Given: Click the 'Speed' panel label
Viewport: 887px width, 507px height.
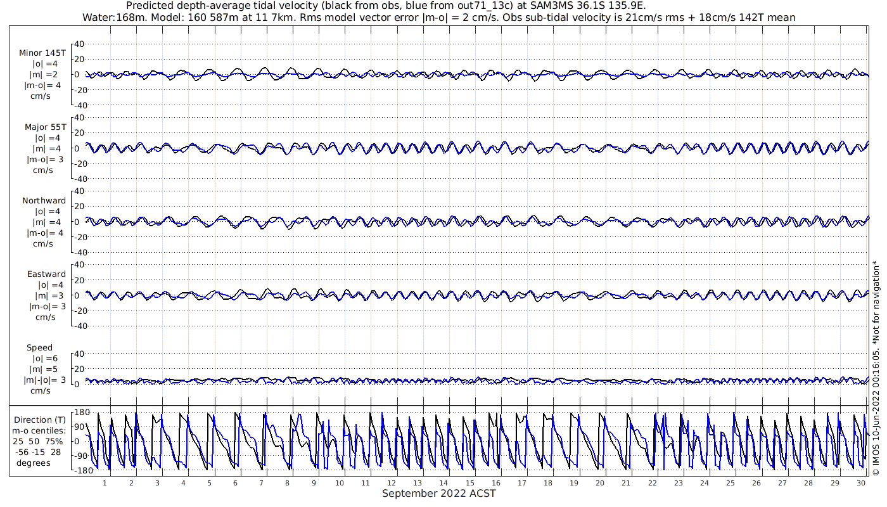Looking at the screenshot, I should pyautogui.click(x=39, y=347).
